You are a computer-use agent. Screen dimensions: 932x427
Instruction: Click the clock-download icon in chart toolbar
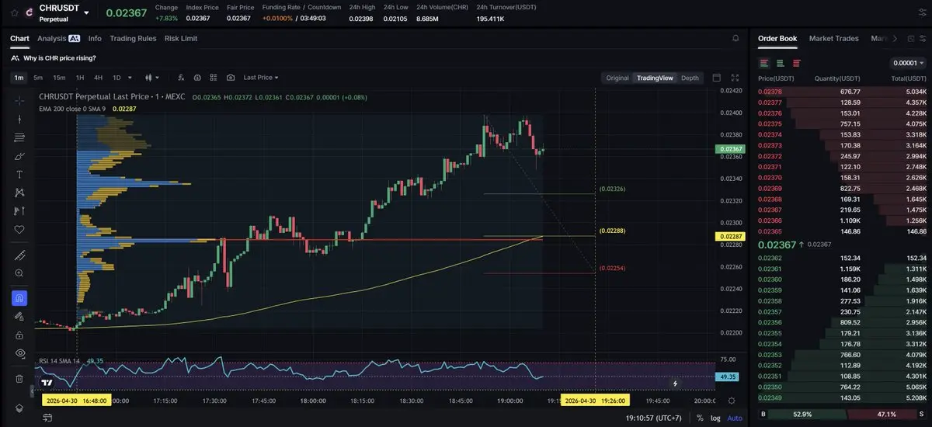tap(197, 78)
